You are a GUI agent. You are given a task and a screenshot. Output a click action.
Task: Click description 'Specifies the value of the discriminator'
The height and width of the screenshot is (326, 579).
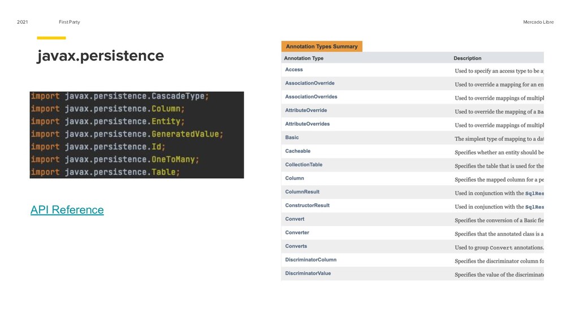[499, 274]
